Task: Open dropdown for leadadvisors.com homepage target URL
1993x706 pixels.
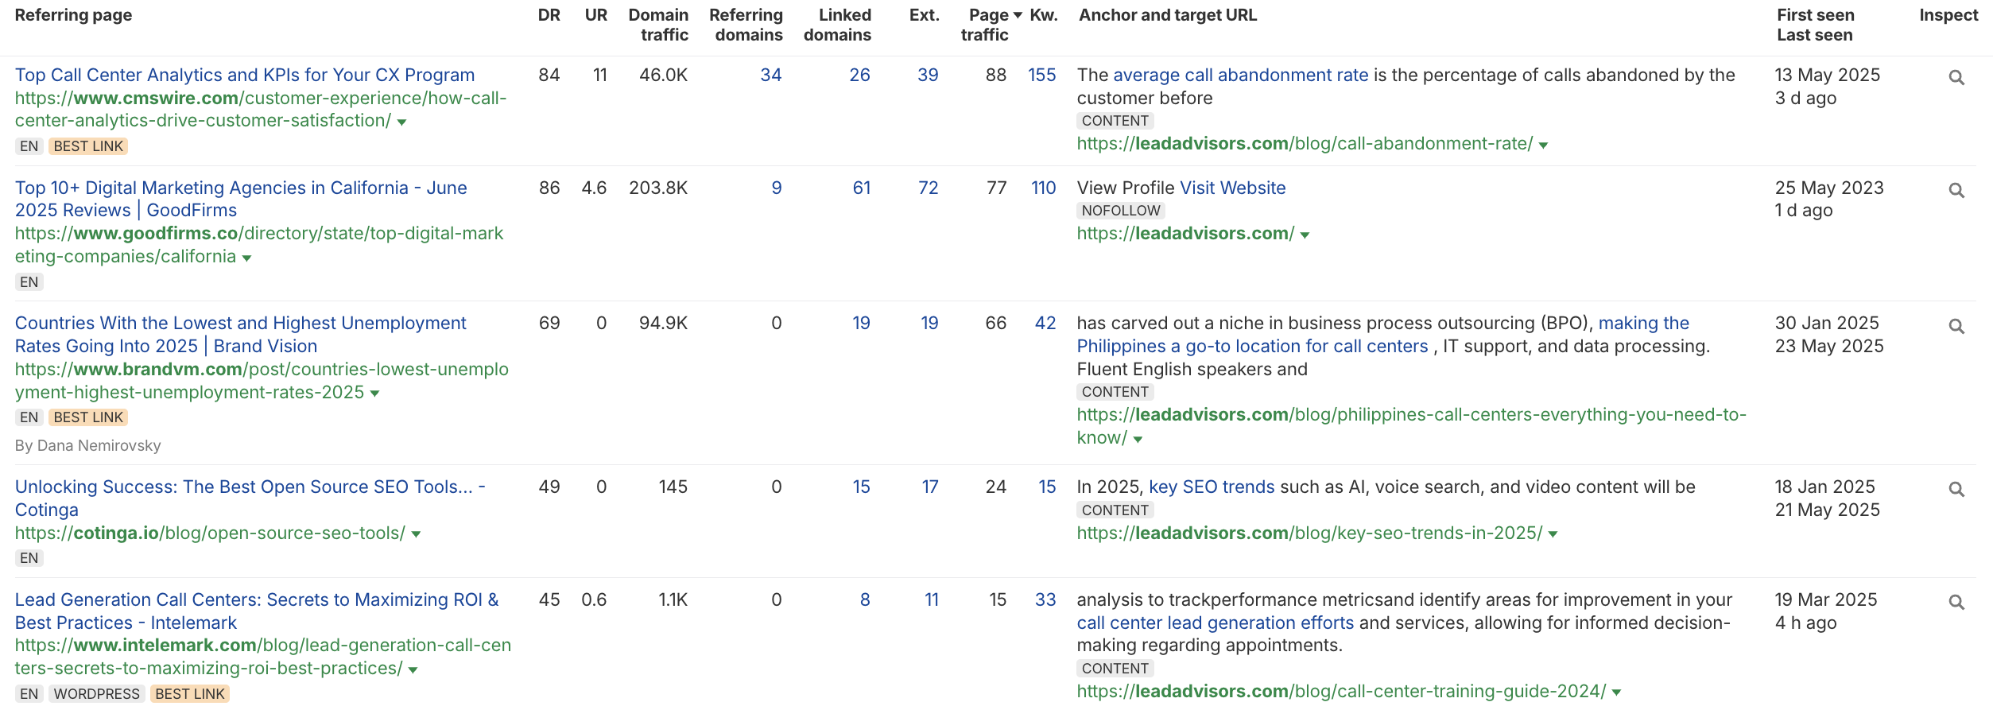Action: click(1305, 235)
